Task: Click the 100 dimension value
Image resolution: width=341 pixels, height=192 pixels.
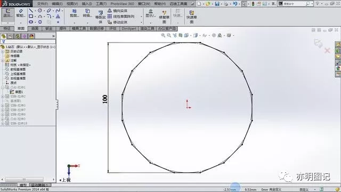Action: [105, 99]
